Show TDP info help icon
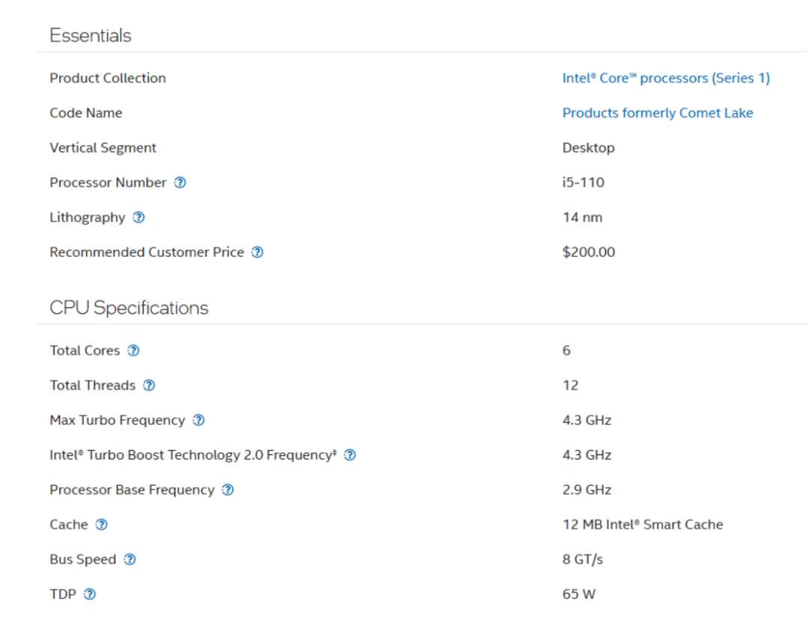This screenshot has width=808, height=624. (90, 594)
